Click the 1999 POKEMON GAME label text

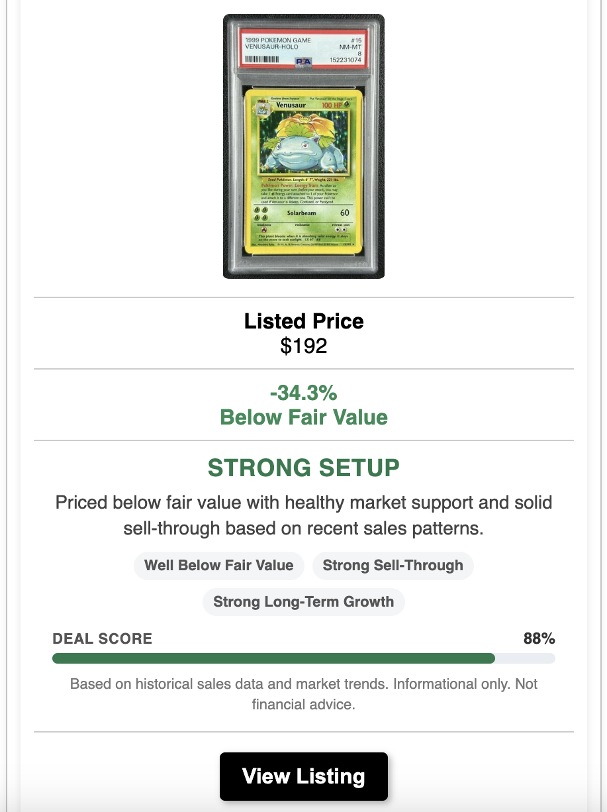278,40
